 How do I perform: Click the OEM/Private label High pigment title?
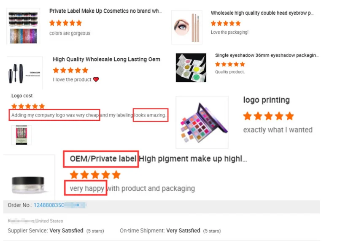(x=158, y=159)
